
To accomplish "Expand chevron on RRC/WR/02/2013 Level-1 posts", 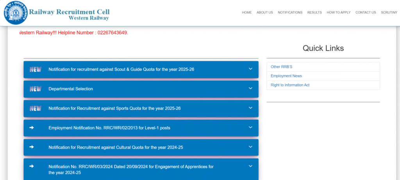I will tap(250, 127).
